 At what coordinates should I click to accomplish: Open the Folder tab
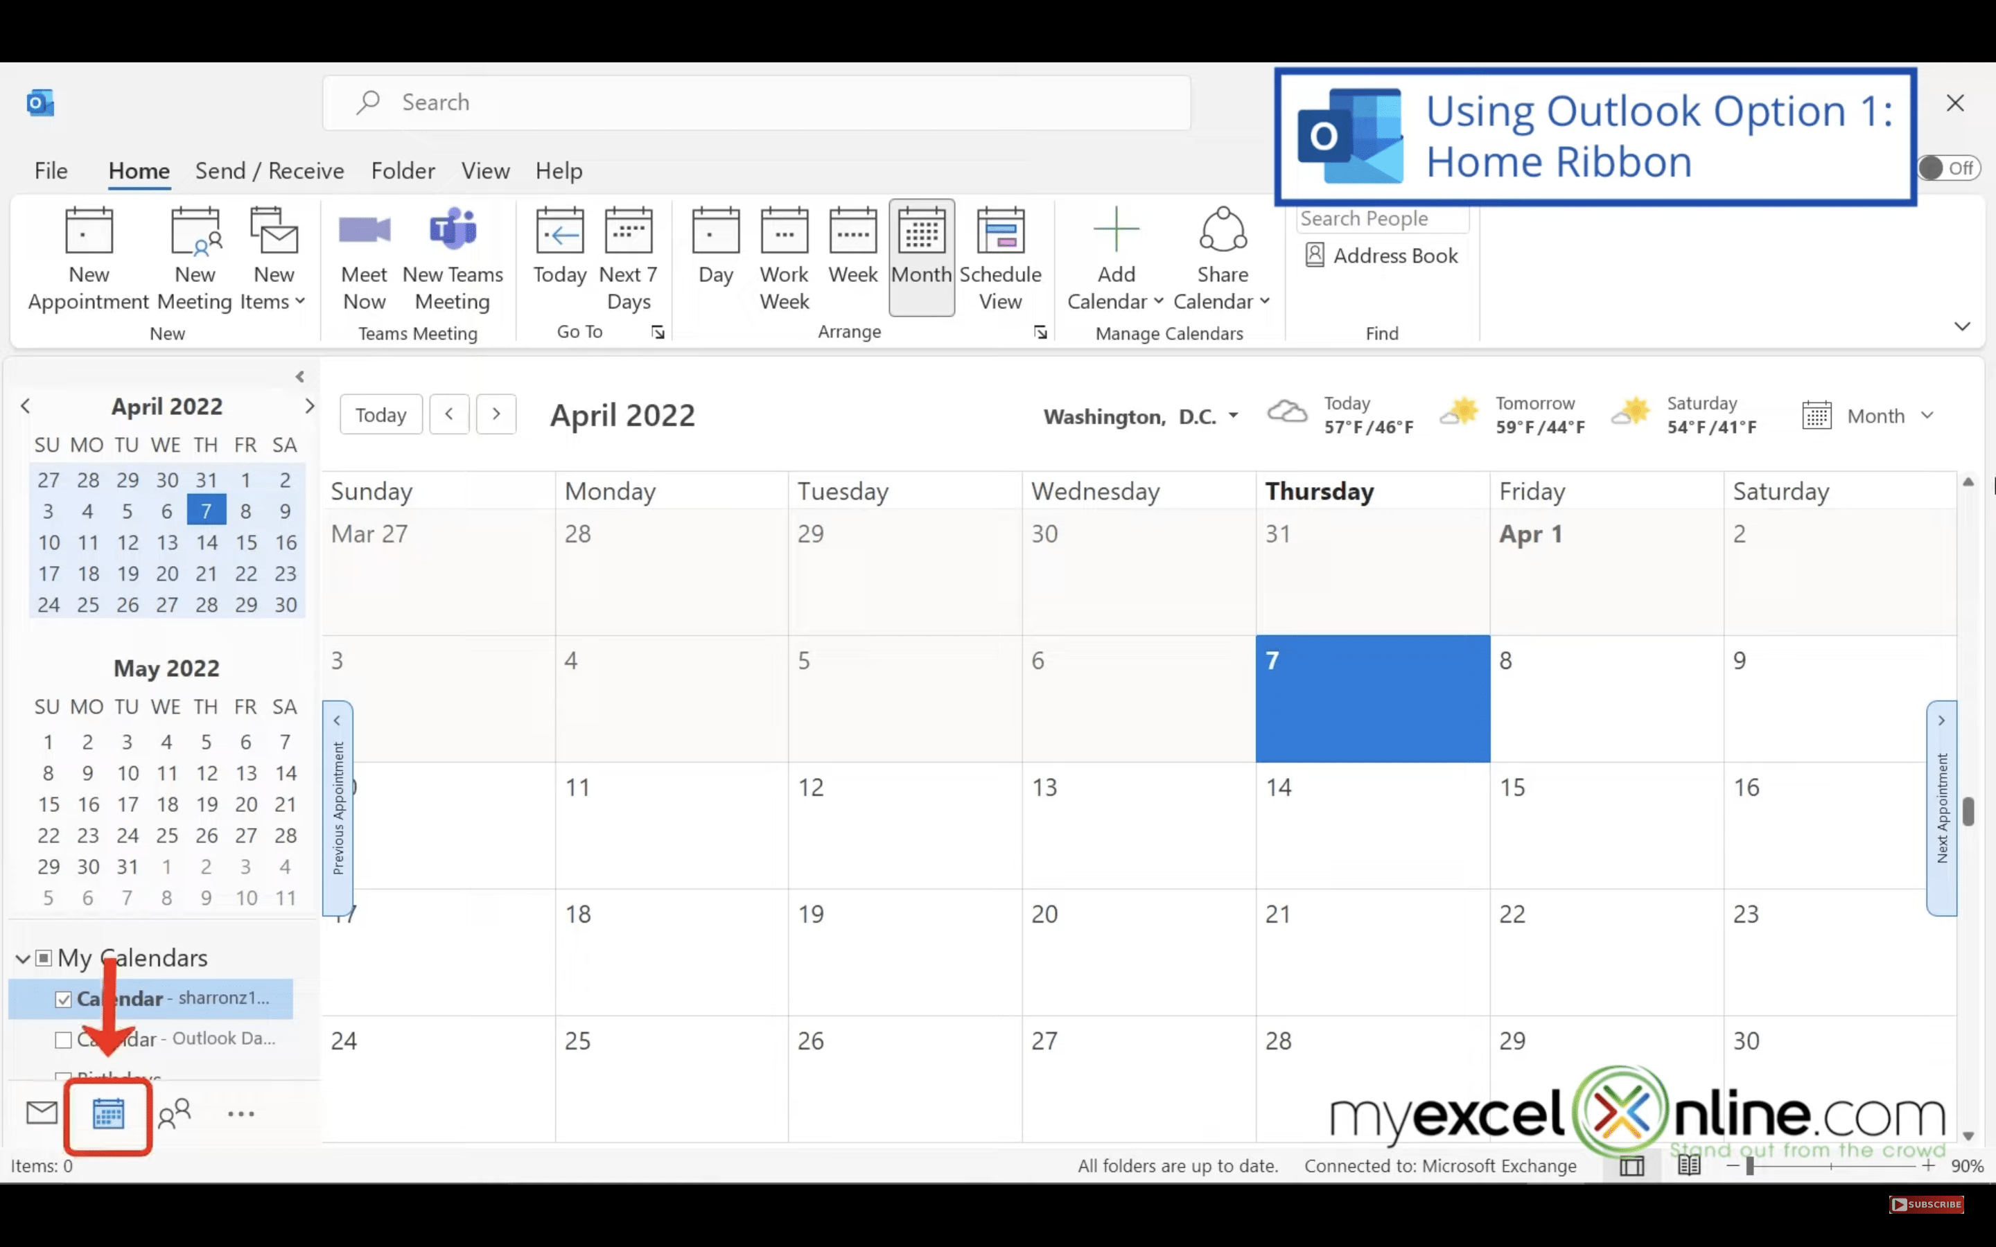pyautogui.click(x=403, y=170)
